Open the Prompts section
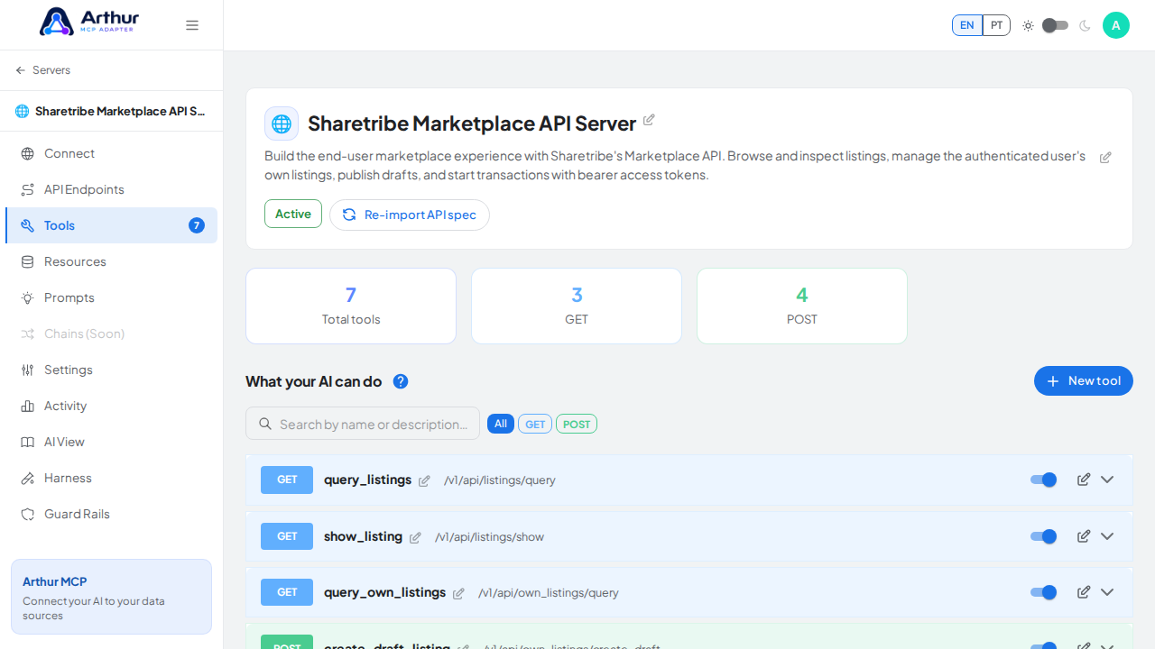The height and width of the screenshot is (649, 1155). click(x=111, y=297)
